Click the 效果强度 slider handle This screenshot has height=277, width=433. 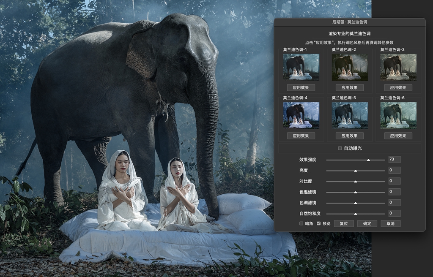point(368,160)
